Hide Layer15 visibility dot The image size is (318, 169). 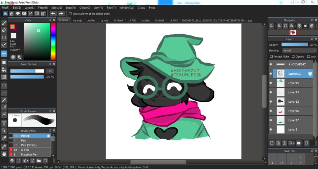270,83
